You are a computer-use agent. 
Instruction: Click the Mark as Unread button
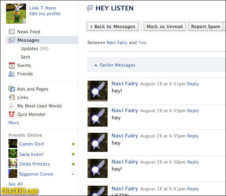tap(165, 26)
